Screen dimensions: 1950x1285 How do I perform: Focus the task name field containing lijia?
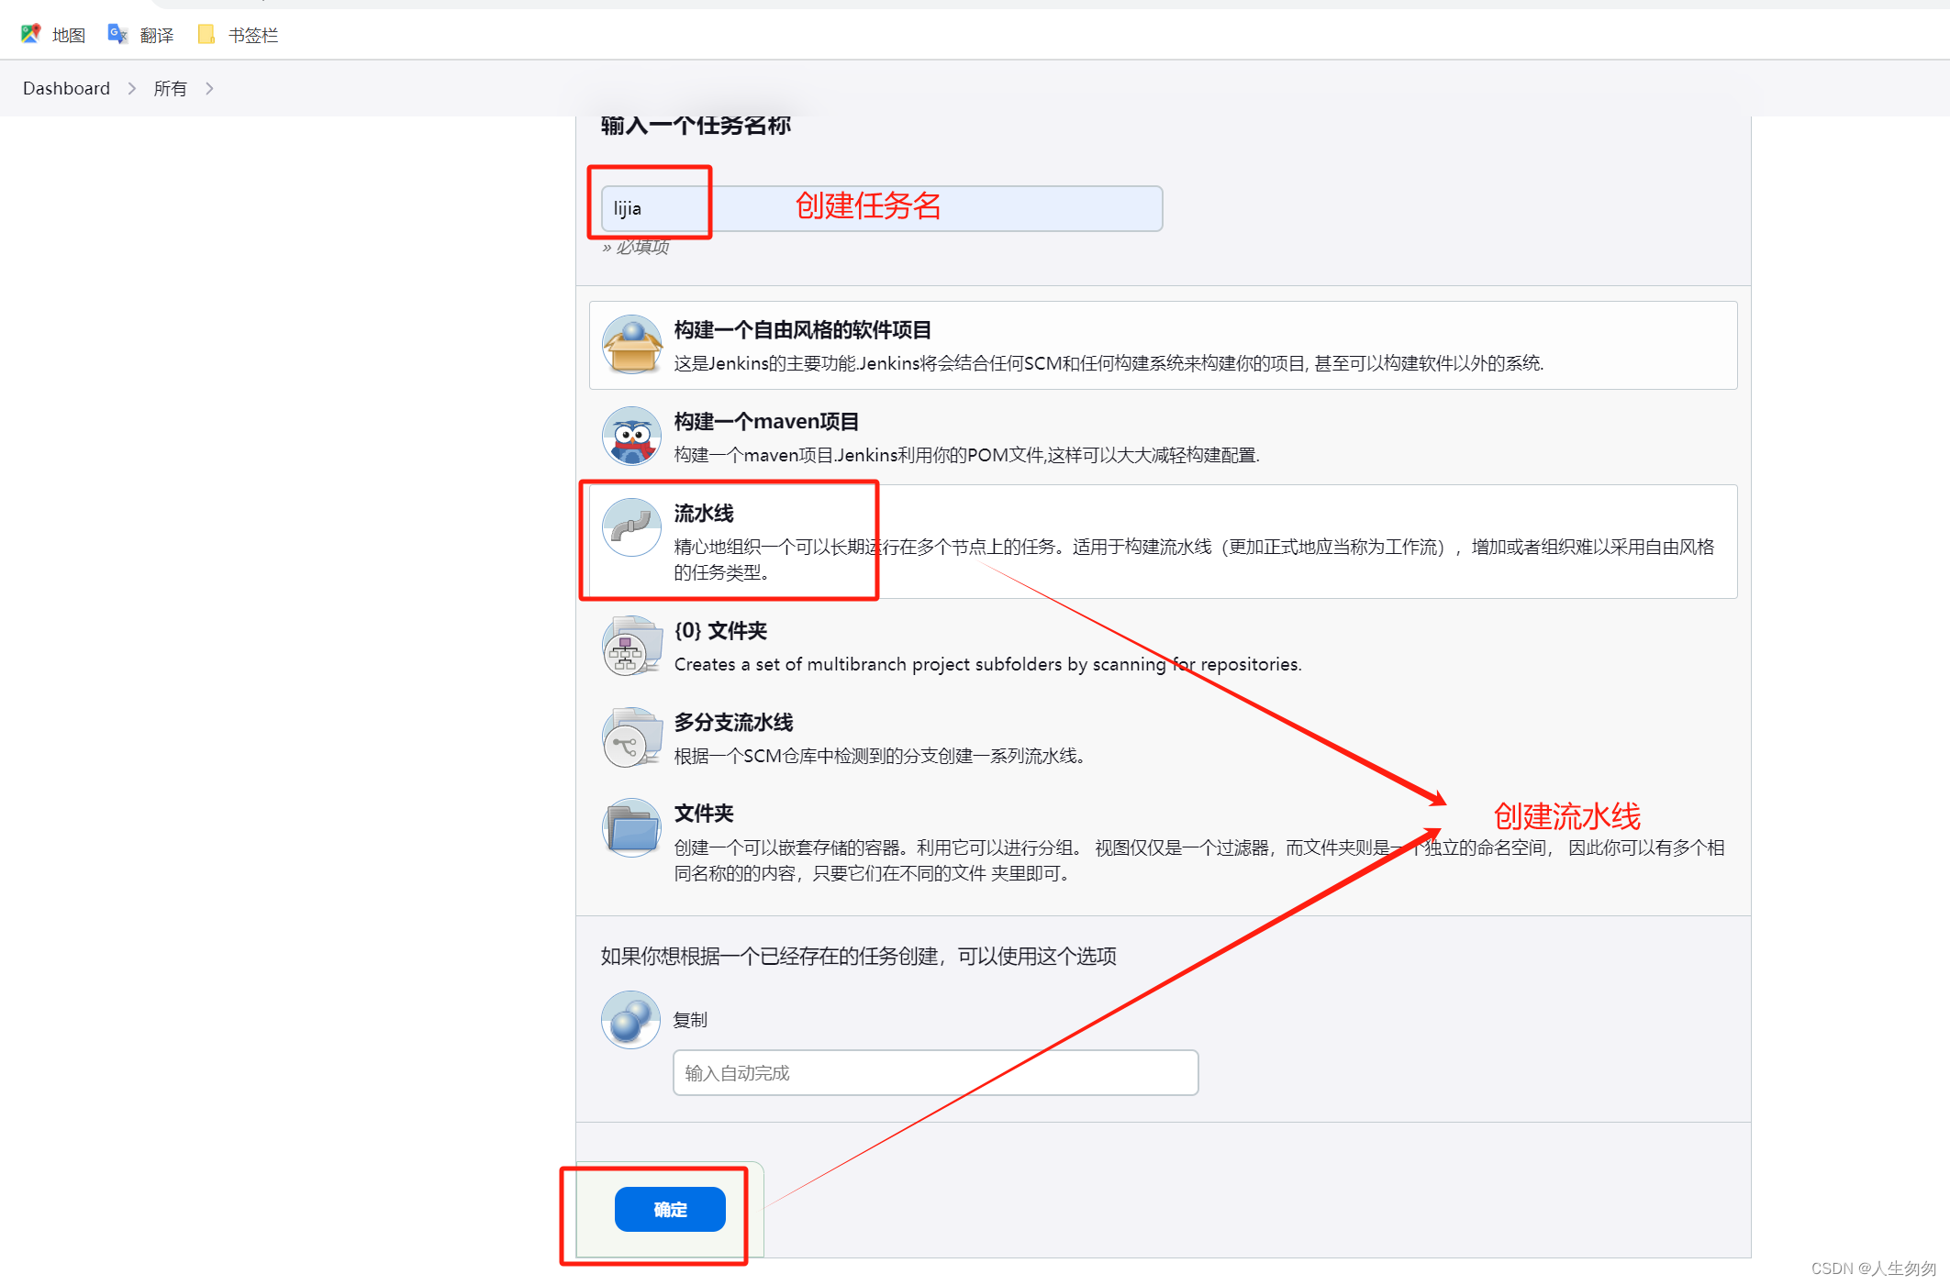[x=882, y=208]
